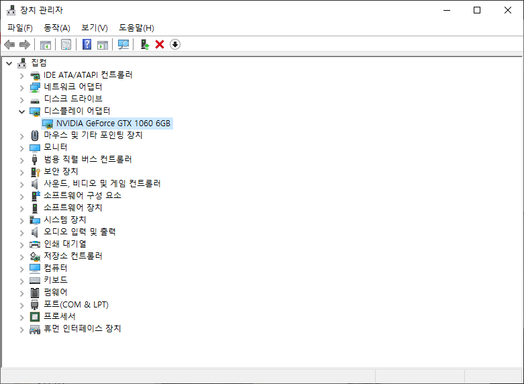Viewport: 524px width, 384px height.
Task: Click the 모니터 category icon
Action: coord(35,148)
